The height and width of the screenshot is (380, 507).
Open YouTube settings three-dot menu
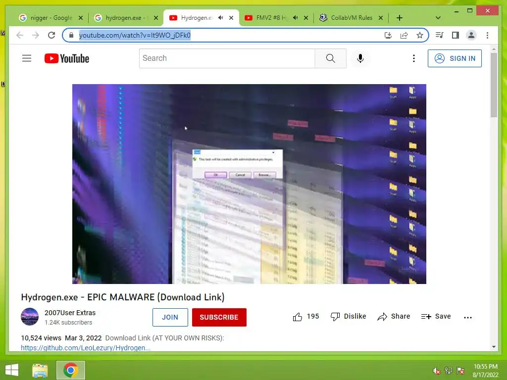413,58
